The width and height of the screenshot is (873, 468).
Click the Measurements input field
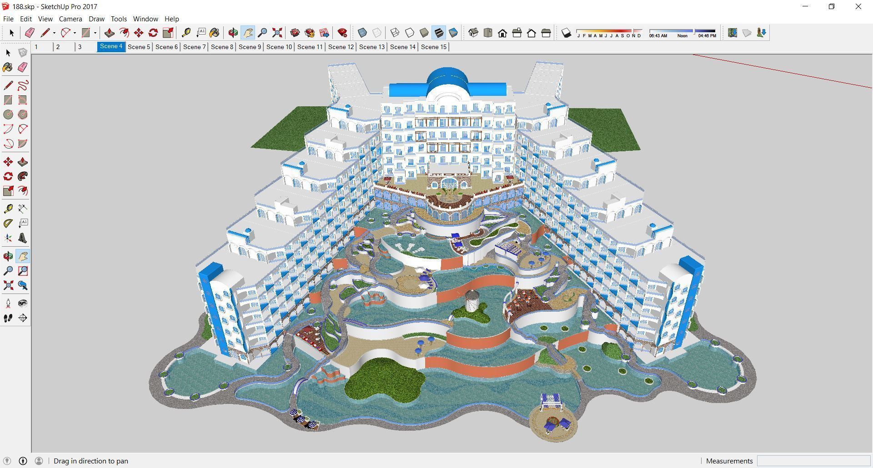(x=813, y=461)
